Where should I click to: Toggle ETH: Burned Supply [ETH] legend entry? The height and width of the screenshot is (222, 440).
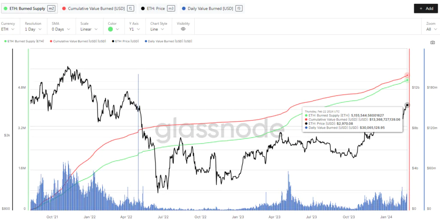coord(24,41)
